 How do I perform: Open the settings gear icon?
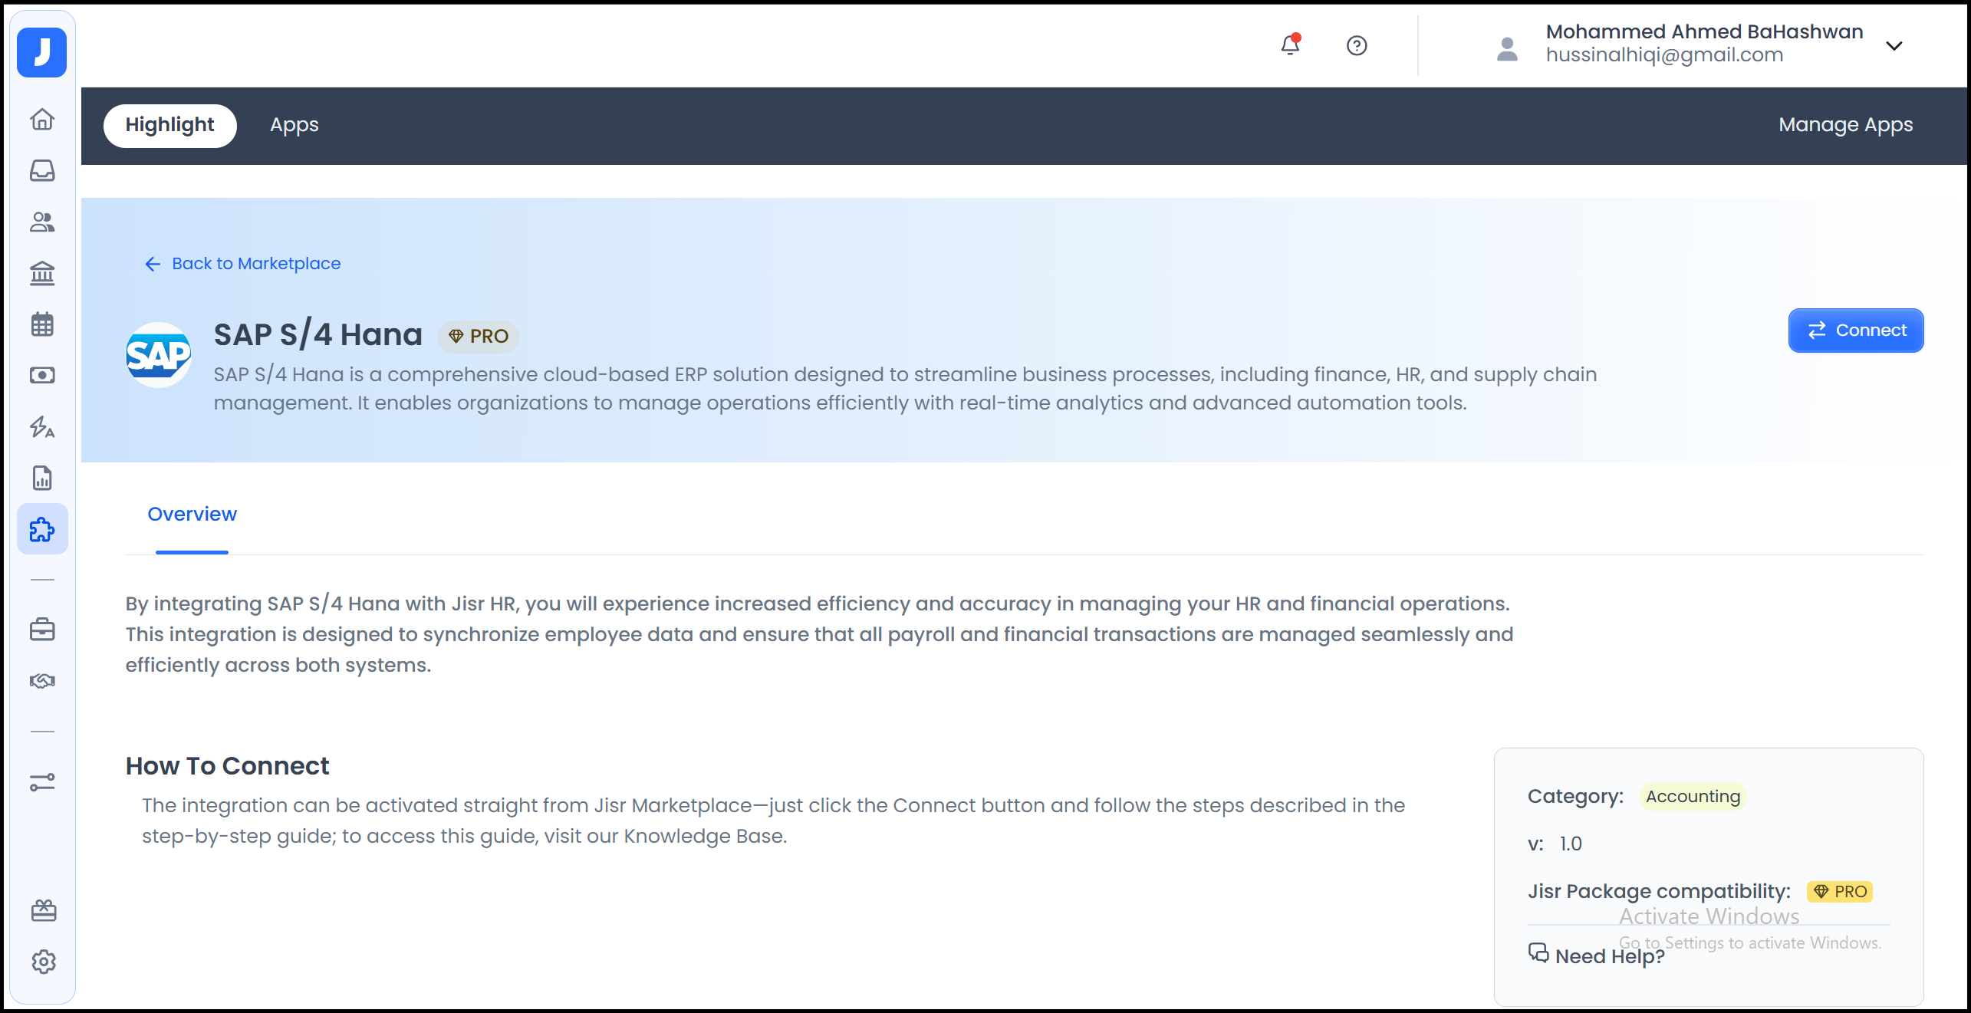[x=44, y=962]
